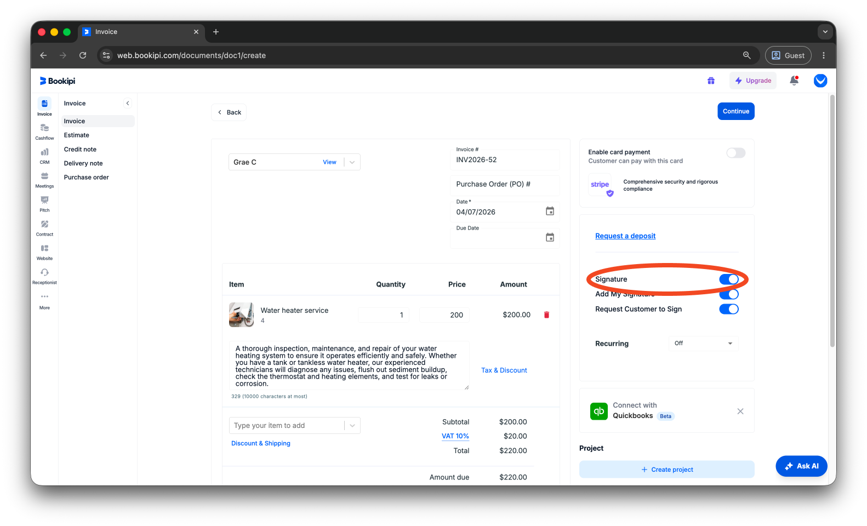This screenshot has width=867, height=526.
Task: Select Delivery note in the submenu
Action: pos(83,163)
